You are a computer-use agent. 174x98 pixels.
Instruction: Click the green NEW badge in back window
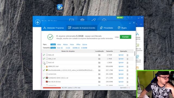[120, 17]
